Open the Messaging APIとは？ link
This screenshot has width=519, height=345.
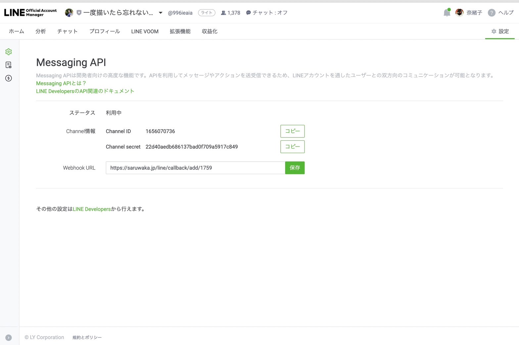tap(61, 83)
